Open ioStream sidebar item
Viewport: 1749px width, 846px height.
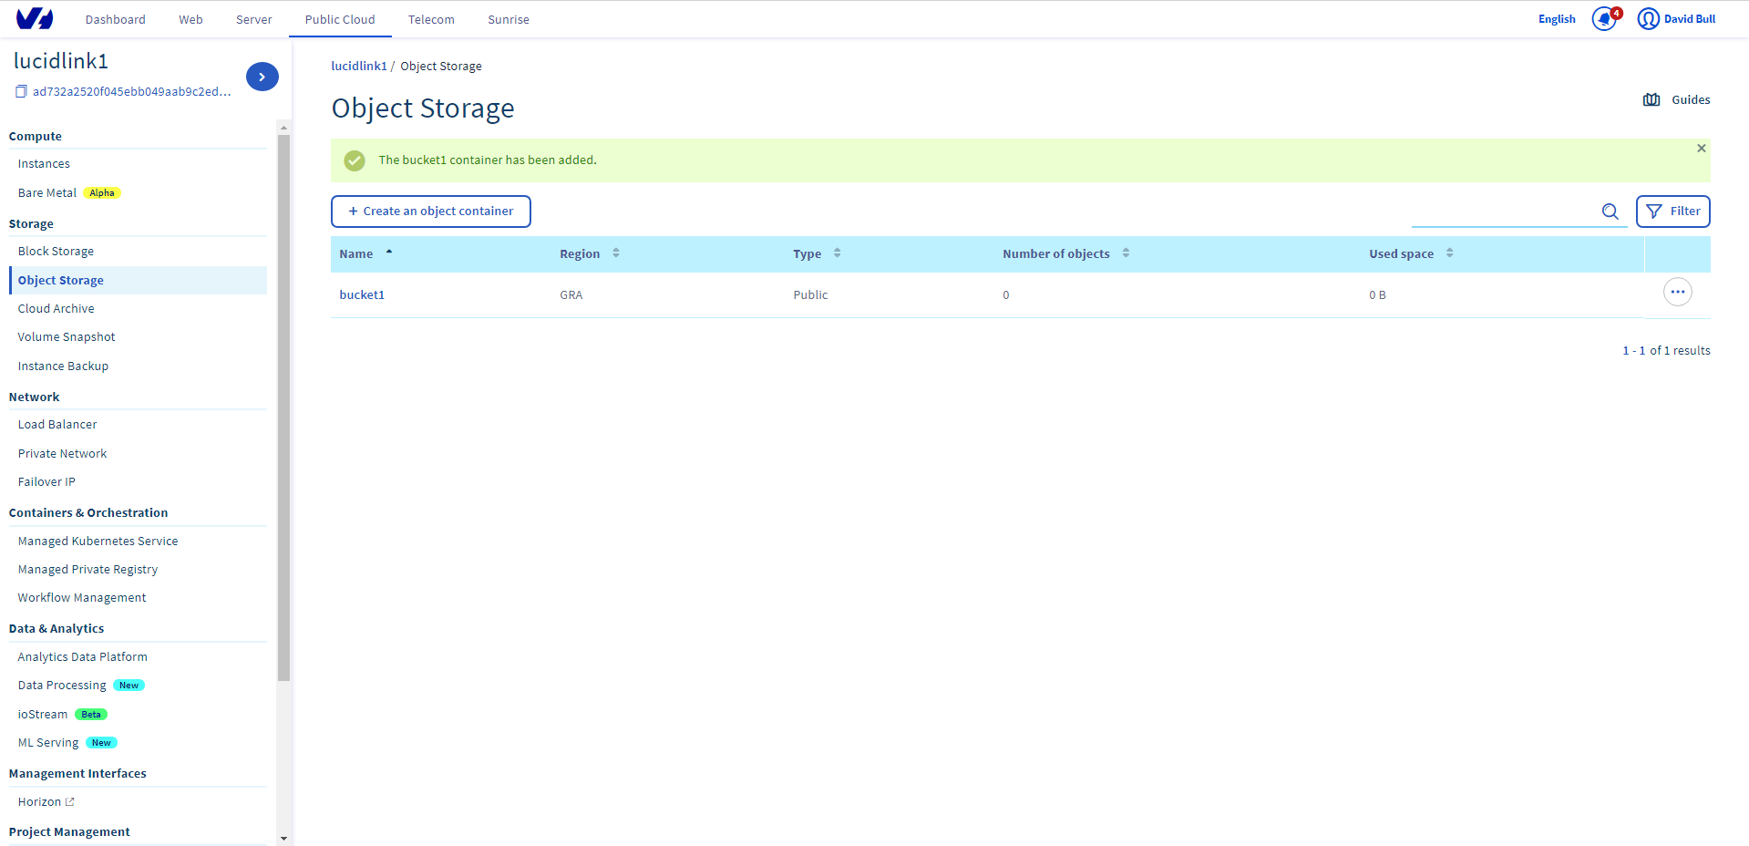tap(43, 715)
